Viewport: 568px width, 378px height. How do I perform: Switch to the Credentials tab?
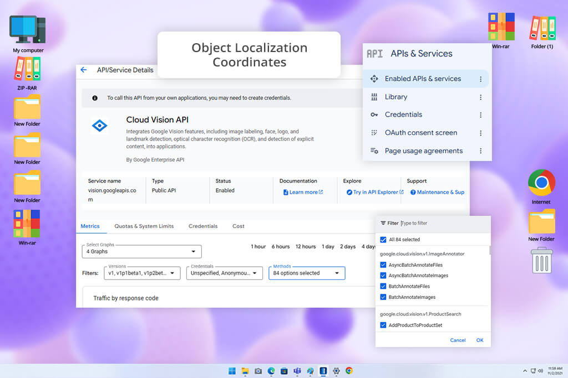click(x=203, y=226)
